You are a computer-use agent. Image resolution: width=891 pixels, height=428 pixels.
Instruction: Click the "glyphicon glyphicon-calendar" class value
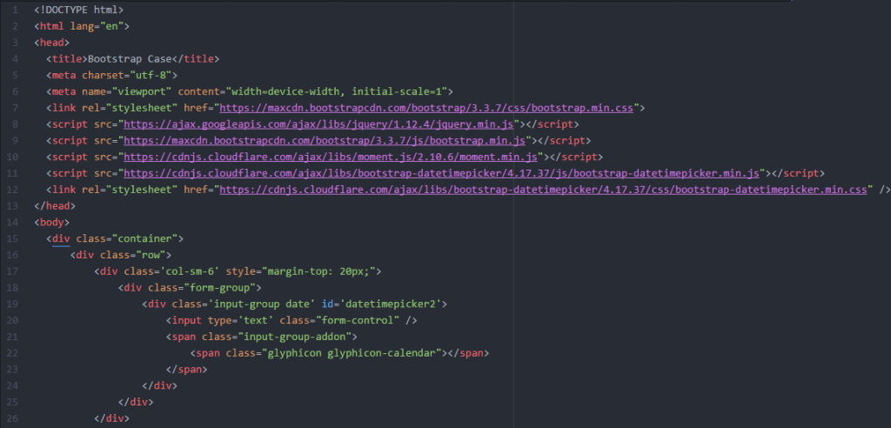(x=352, y=353)
